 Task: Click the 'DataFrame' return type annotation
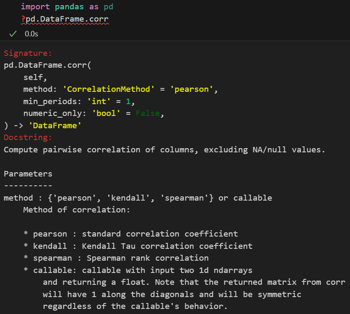pos(55,126)
